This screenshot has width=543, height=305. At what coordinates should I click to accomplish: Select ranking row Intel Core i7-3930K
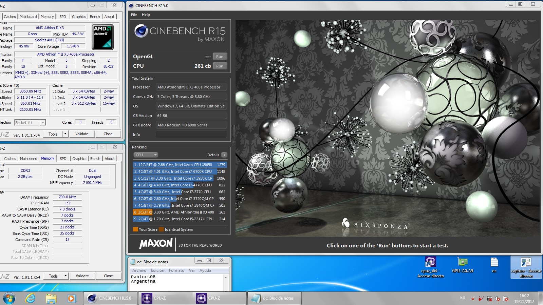coord(180,178)
